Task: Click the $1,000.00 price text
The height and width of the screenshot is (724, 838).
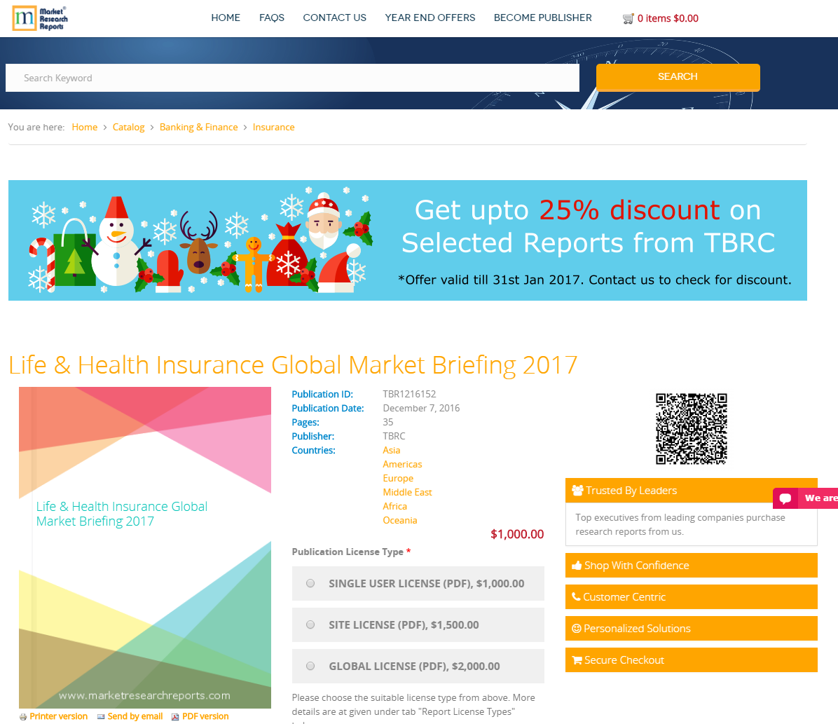Action: (517, 534)
